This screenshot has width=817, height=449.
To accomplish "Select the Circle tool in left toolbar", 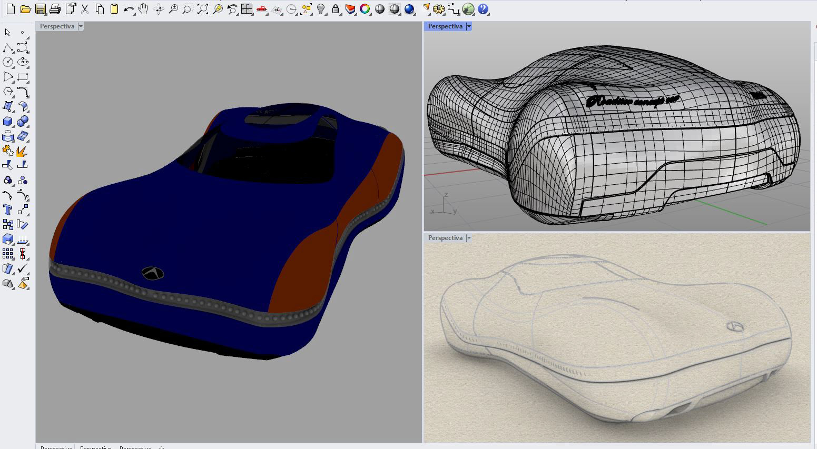I will (8, 62).
